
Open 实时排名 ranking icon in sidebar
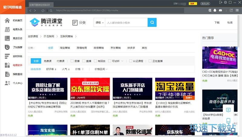tap(7, 56)
